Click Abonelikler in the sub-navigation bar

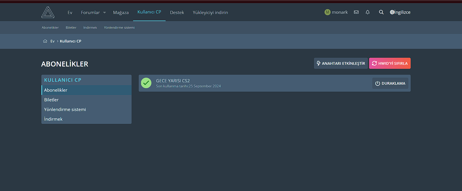pyautogui.click(x=50, y=28)
